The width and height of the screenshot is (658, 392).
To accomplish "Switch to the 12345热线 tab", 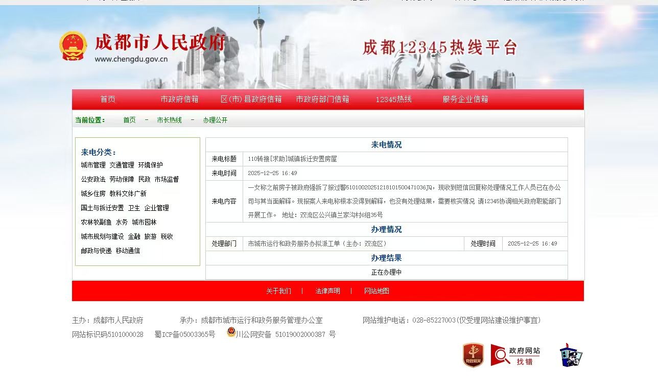I will [x=393, y=100].
